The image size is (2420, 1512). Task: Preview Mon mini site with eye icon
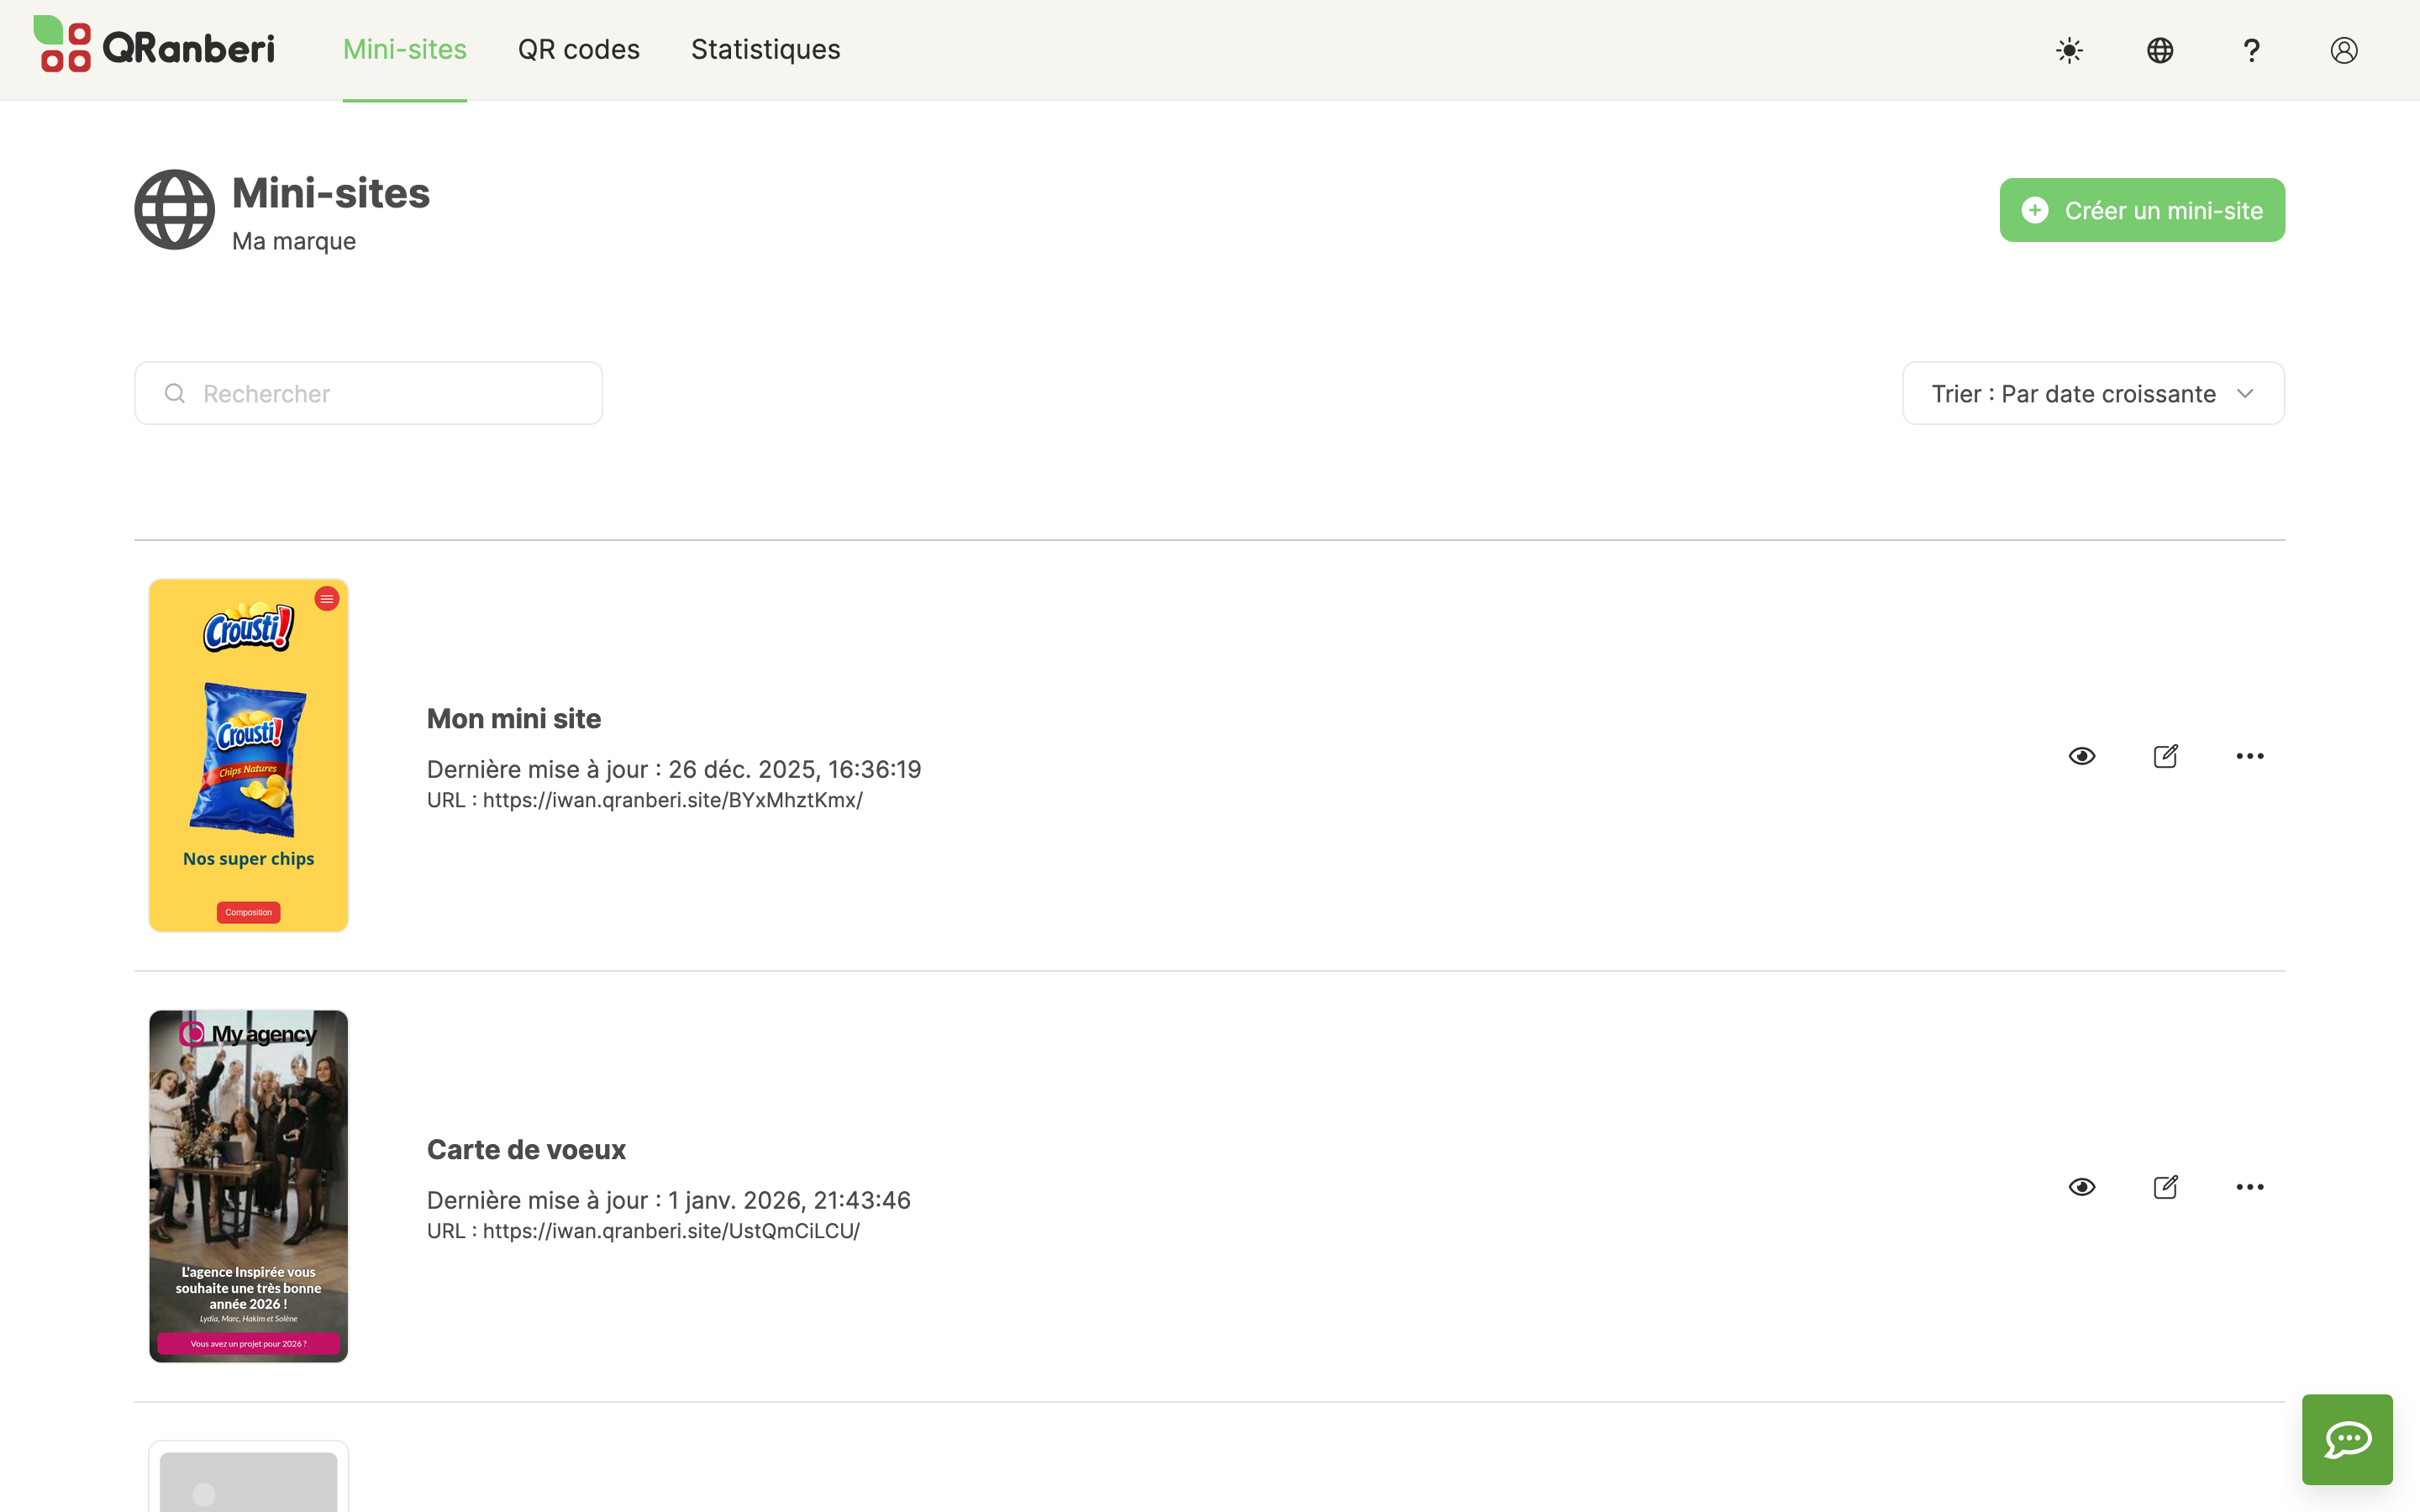(x=2081, y=756)
